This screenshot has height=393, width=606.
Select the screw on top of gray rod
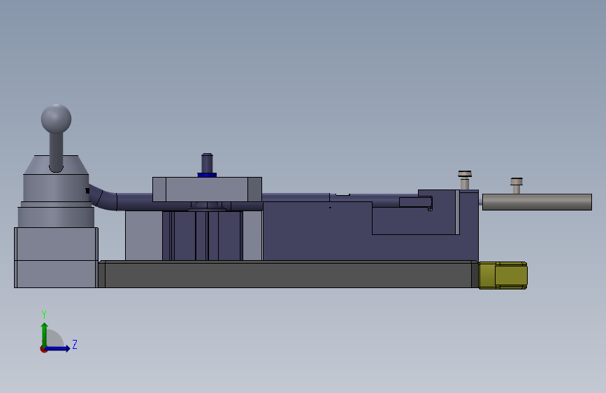pyautogui.click(x=517, y=186)
